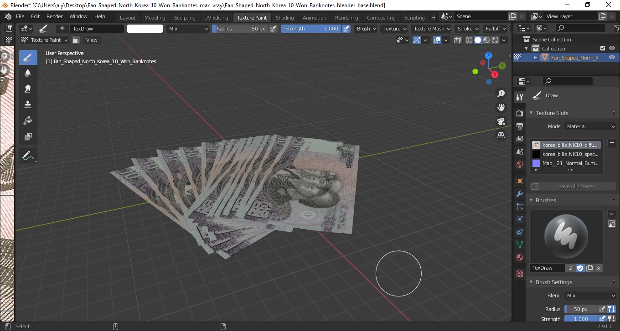The width and height of the screenshot is (620, 331).
Task: Open Modifiers properties wrench tab
Action: click(519, 194)
